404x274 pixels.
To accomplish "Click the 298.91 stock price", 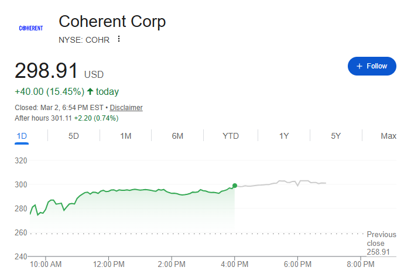I will tap(46, 71).
